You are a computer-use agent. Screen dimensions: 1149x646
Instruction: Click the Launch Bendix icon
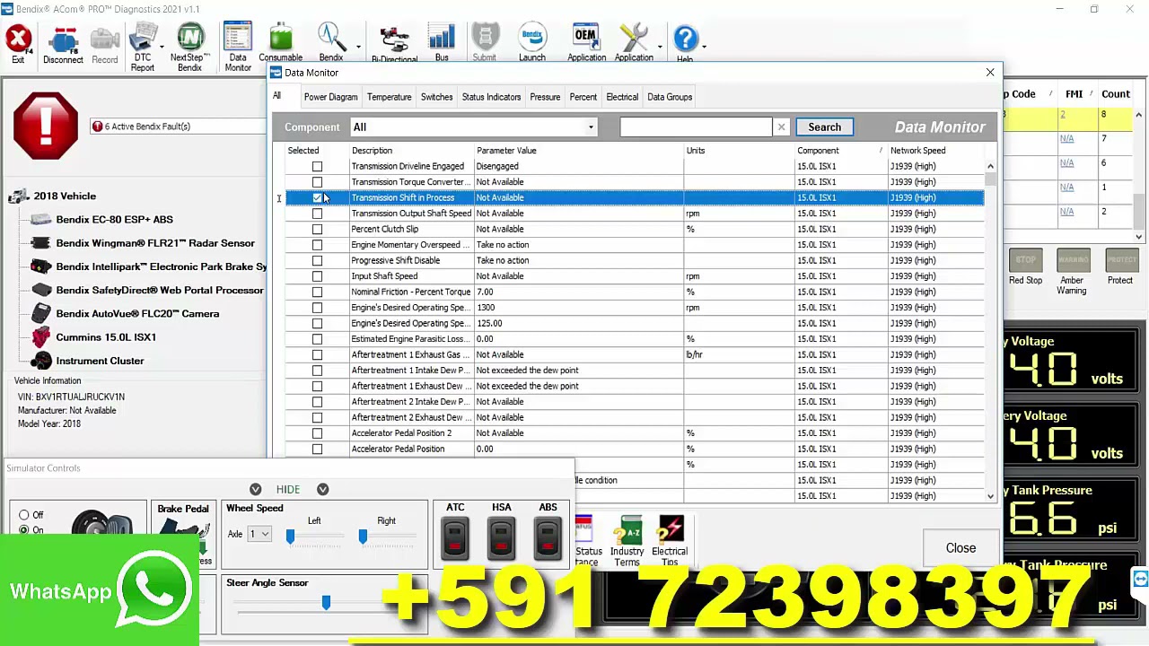532,43
